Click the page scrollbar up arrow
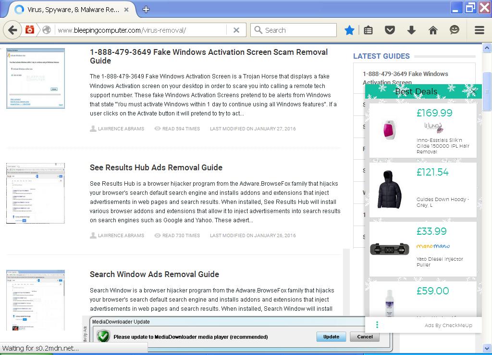 click(x=487, y=48)
